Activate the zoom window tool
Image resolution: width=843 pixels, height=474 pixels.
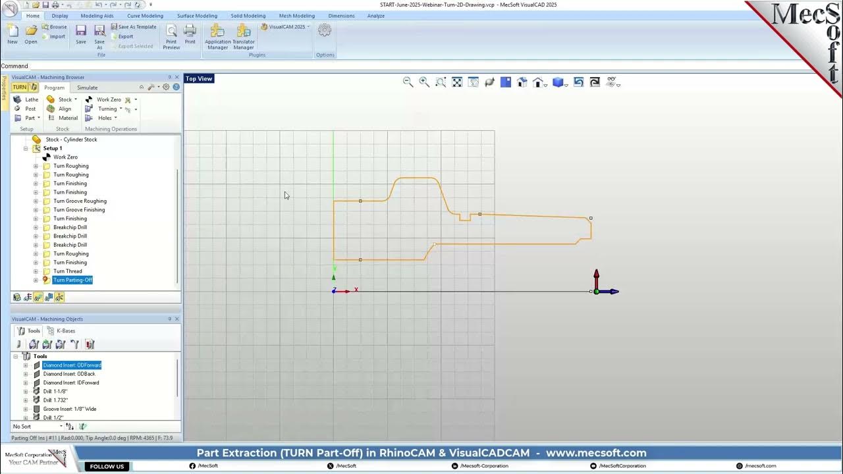(x=441, y=82)
